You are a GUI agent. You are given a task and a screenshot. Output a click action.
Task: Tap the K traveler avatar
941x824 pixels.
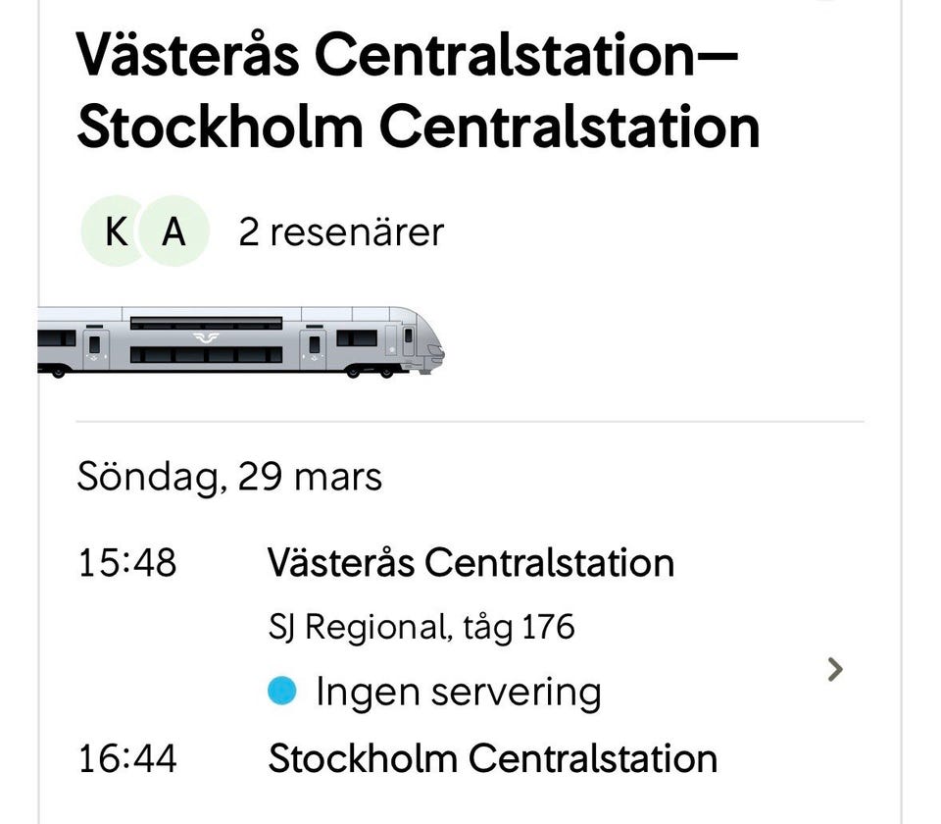click(x=116, y=232)
